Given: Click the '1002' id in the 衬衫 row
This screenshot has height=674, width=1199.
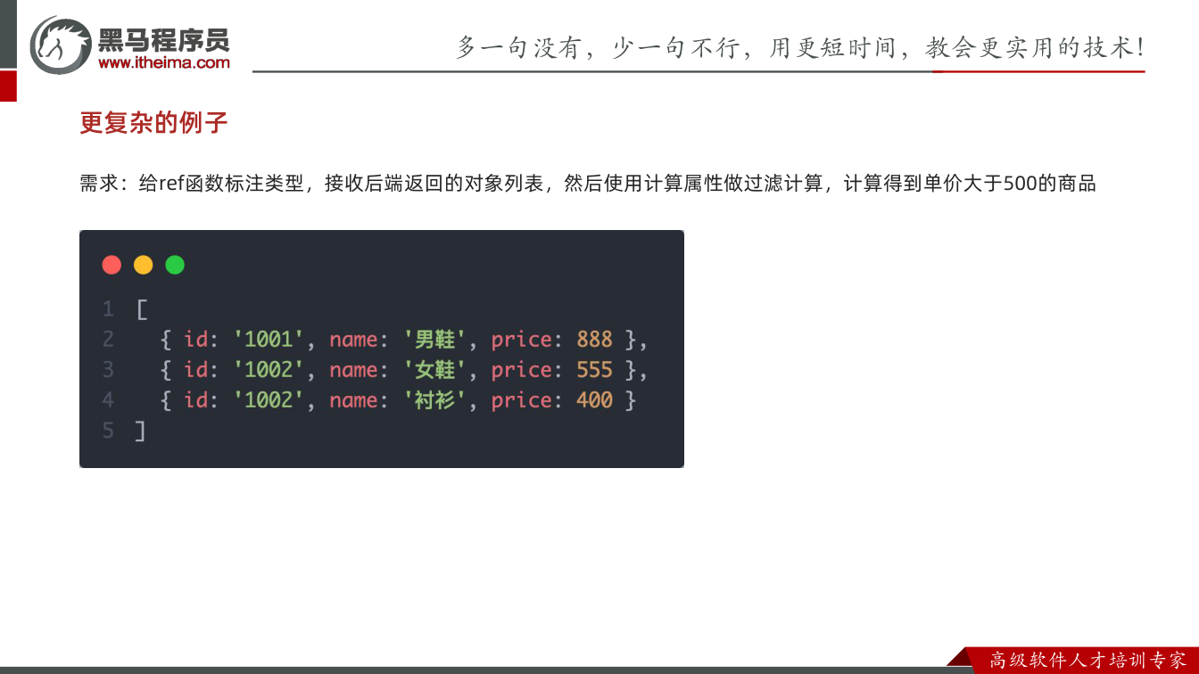Looking at the screenshot, I should point(269,400).
